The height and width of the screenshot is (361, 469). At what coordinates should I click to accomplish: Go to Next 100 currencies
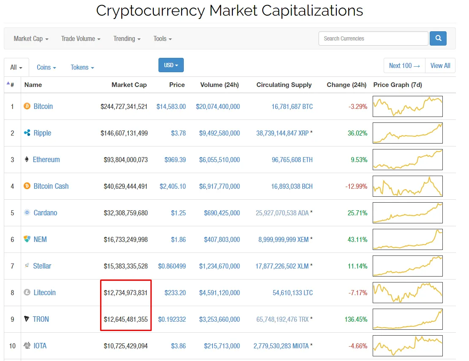click(x=404, y=65)
